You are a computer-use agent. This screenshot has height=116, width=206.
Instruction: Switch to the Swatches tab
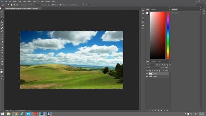click(x=153, y=9)
